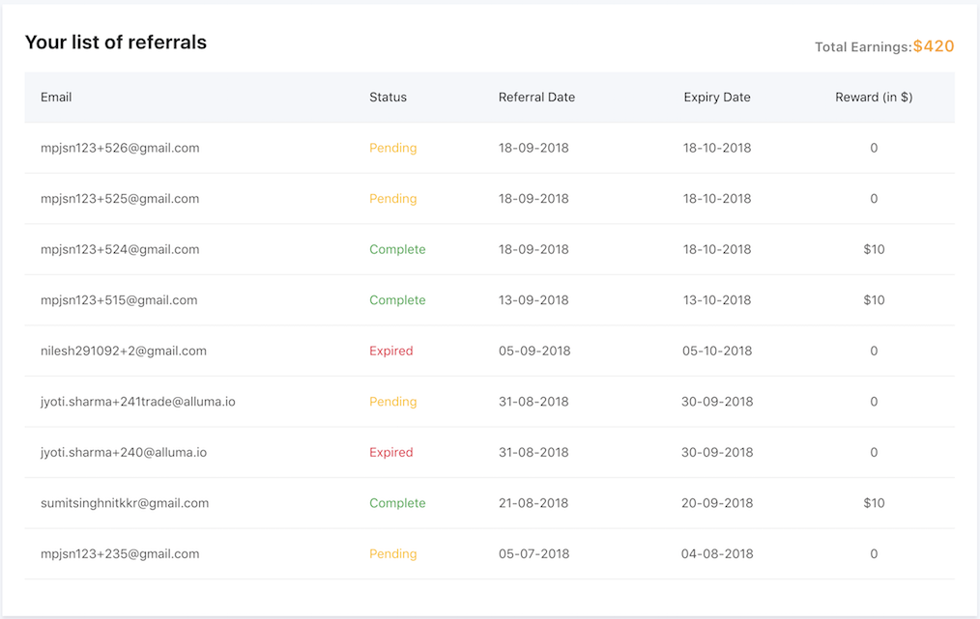
Task: Click the email mpjsn123+524@gmail.com
Action: pos(120,250)
